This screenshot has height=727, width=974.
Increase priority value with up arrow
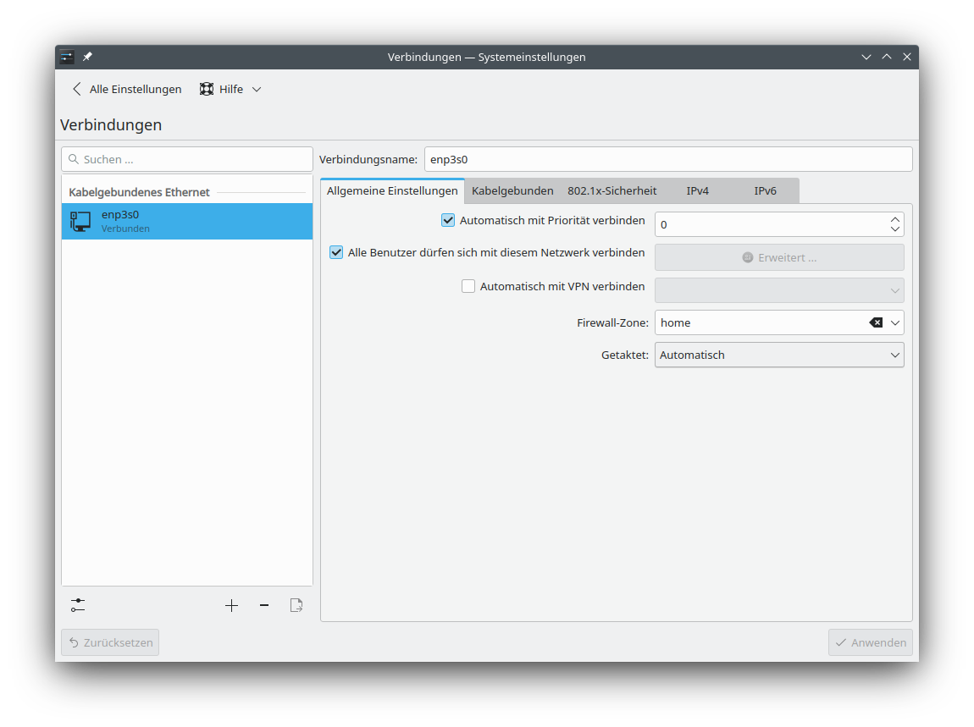click(x=895, y=219)
